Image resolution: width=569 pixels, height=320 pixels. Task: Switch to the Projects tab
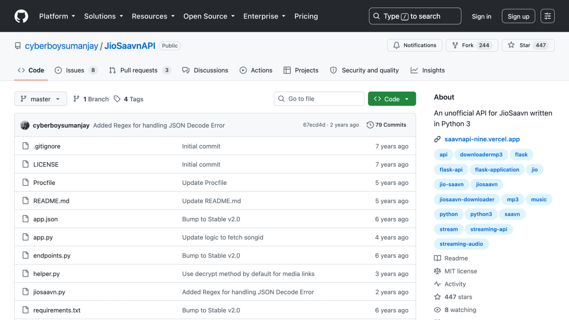click(301, 70)
